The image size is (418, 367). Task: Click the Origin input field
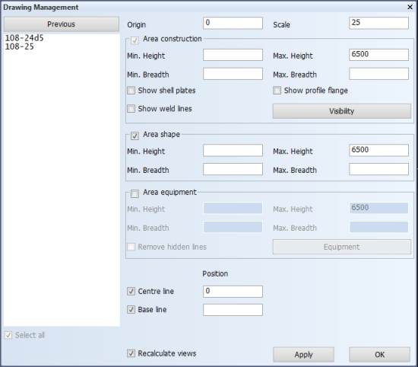pos(233,23)
